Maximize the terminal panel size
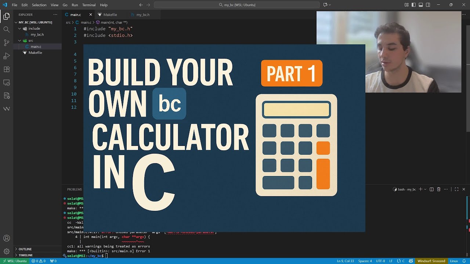Screen dimensions: 470x264 (x=456, y=189)
